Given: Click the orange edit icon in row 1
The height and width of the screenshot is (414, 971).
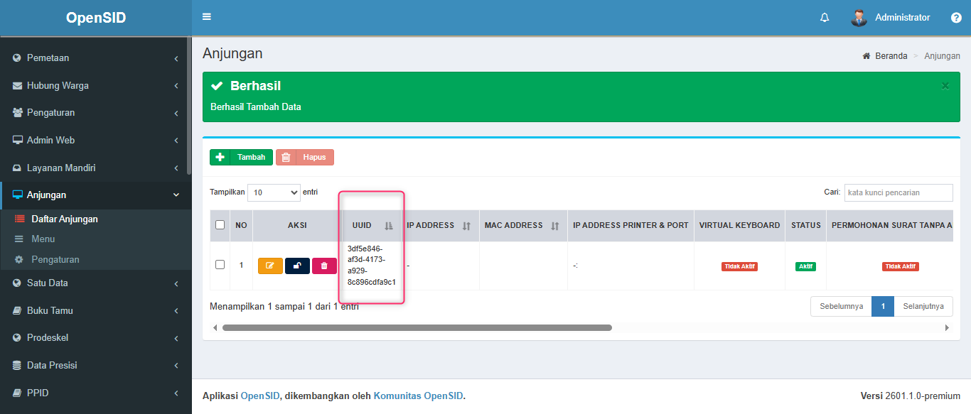Looking at the screenshot, I should [270, 266].
